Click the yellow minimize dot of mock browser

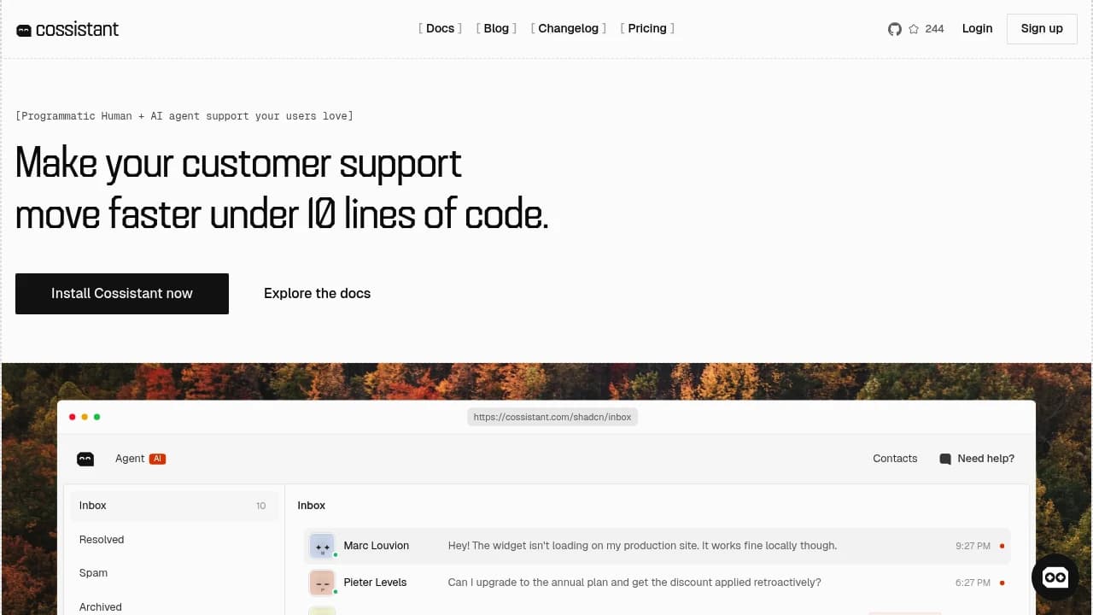click(85, 417)
